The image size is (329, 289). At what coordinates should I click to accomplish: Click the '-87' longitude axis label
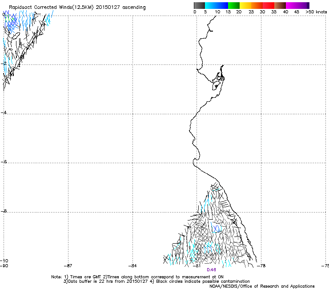pos(68,266)
